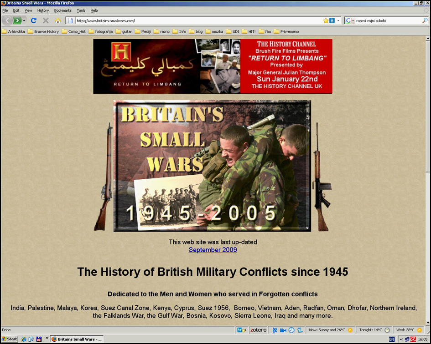The width and height of the screenshot is (431, 344).
Task: Click the Forecastfox radar satellite icon
Action: 275,330
